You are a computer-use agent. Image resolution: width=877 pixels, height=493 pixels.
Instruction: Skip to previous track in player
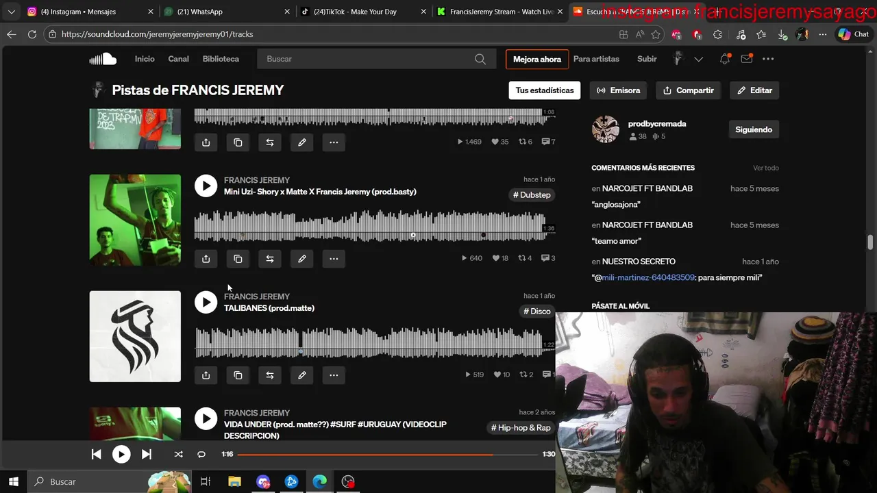(97, 454)
